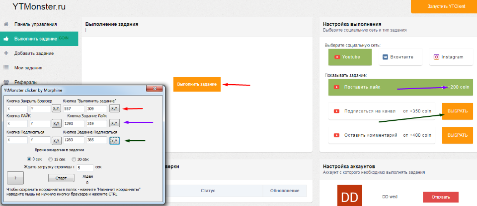This screenshot has height=206, width=477.
Task: Click ВЫБРАТЬ next to Оставить комментарий
Action: tap(458, 135)
